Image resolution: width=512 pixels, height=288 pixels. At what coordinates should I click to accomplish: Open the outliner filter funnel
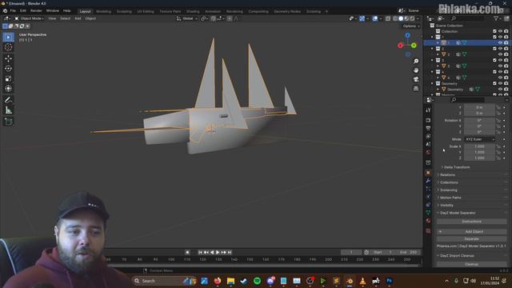point(496,18)
